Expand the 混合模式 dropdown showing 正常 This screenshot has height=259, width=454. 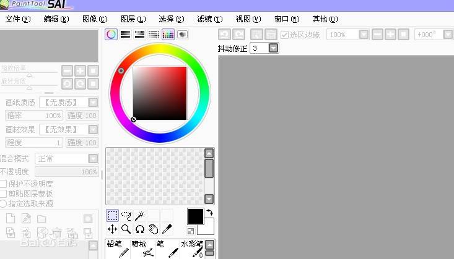(x=93, y=159)
